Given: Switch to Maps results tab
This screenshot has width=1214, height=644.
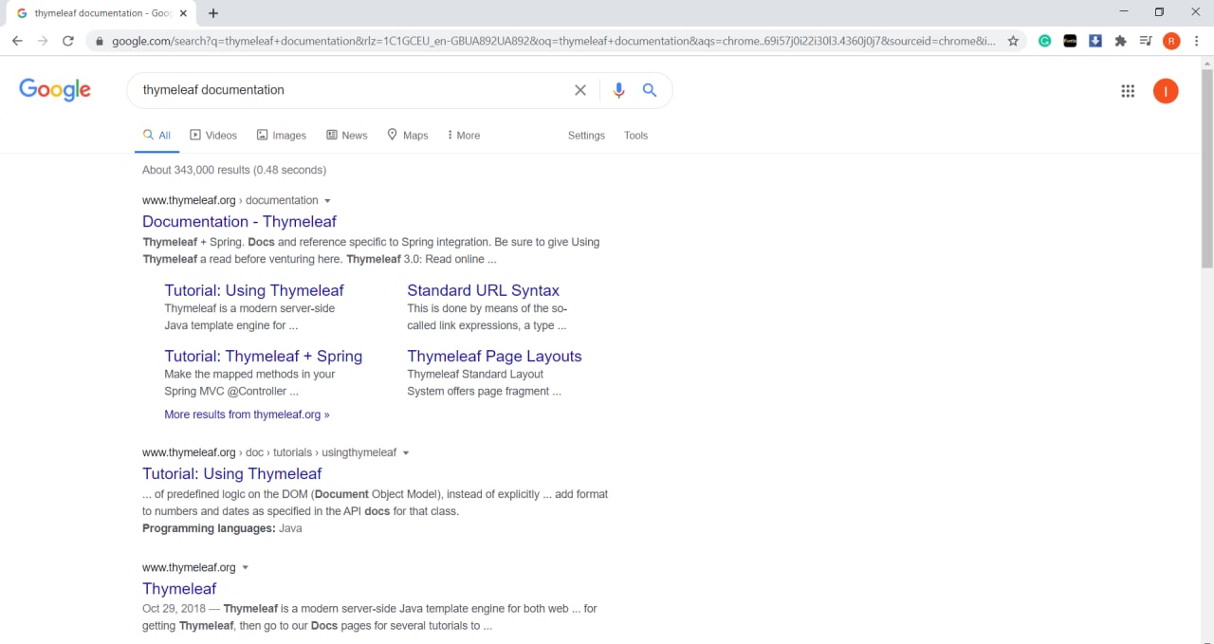Looking at the screenshot, I should pos(408,136).
